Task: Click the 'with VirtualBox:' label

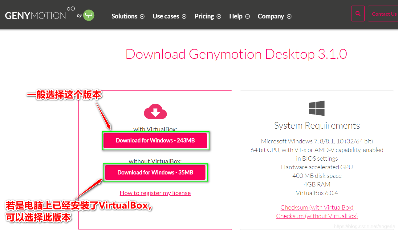Action: [155, 129]
